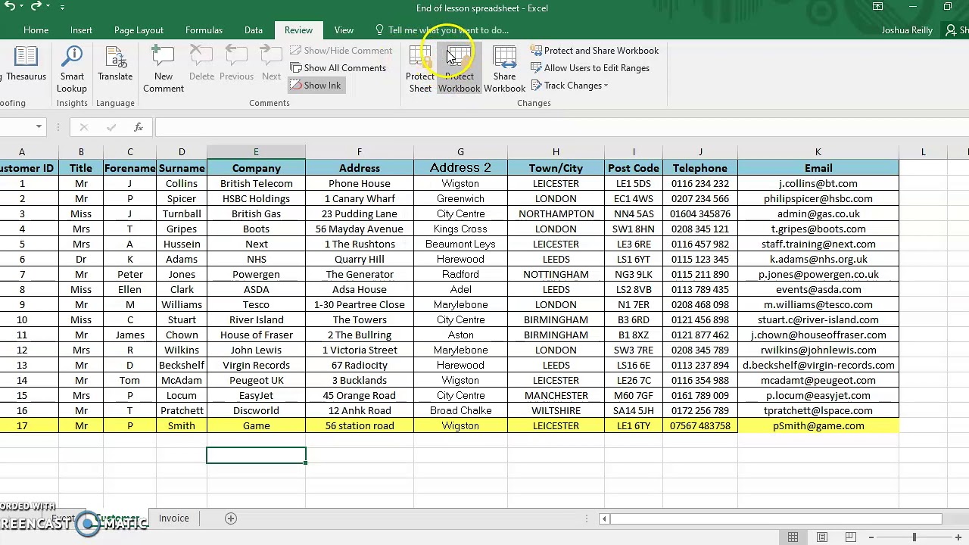
Task: Click the horizontal scrollbar track
Action: coord(777,519)
